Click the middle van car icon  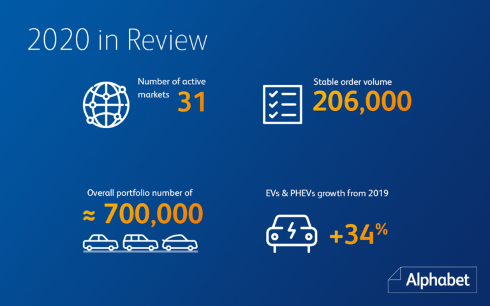point(140,242)
